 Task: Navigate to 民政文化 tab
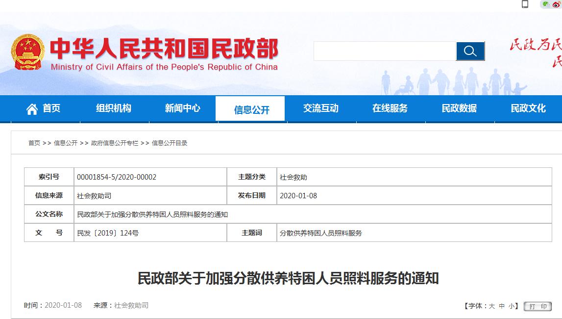528,108
